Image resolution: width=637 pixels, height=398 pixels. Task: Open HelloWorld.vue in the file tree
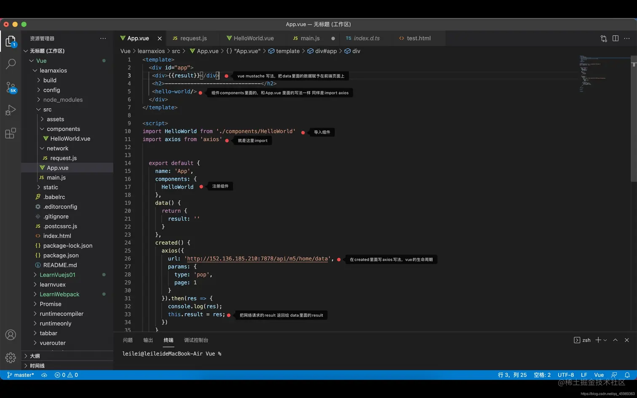(x=67, y=139)
